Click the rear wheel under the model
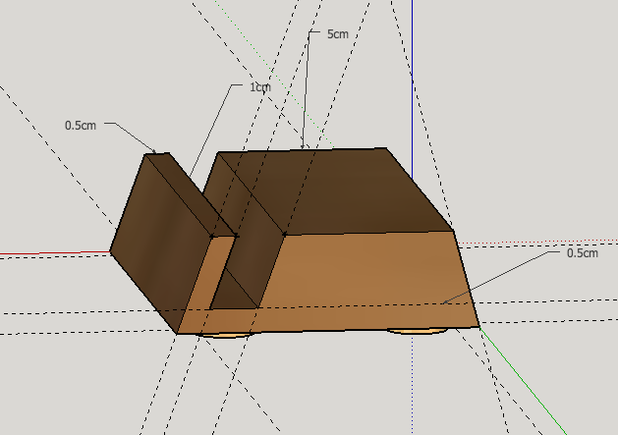The height and width of the screenshot is (435, 618). coord(418,331)
